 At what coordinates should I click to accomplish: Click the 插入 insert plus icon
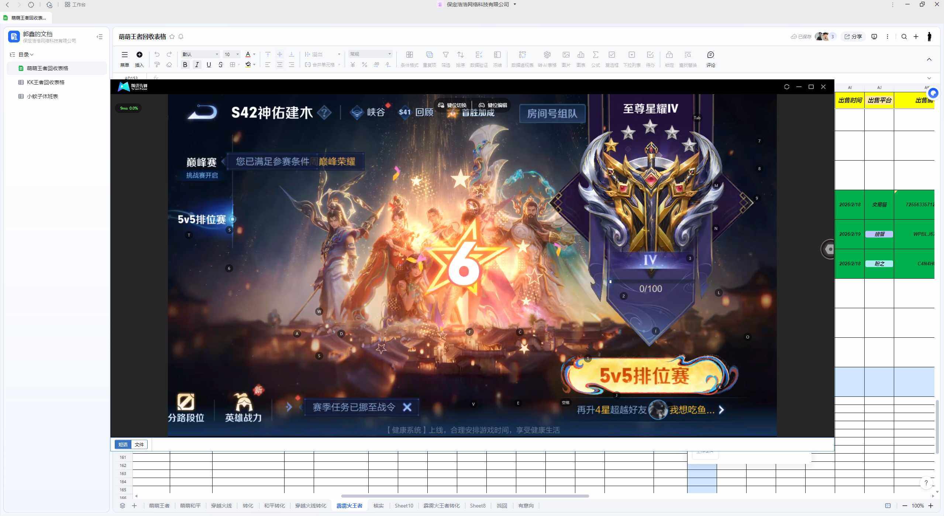click(139, 55)
